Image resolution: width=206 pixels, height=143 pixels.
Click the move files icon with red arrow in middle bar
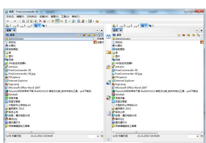point(108,98)
